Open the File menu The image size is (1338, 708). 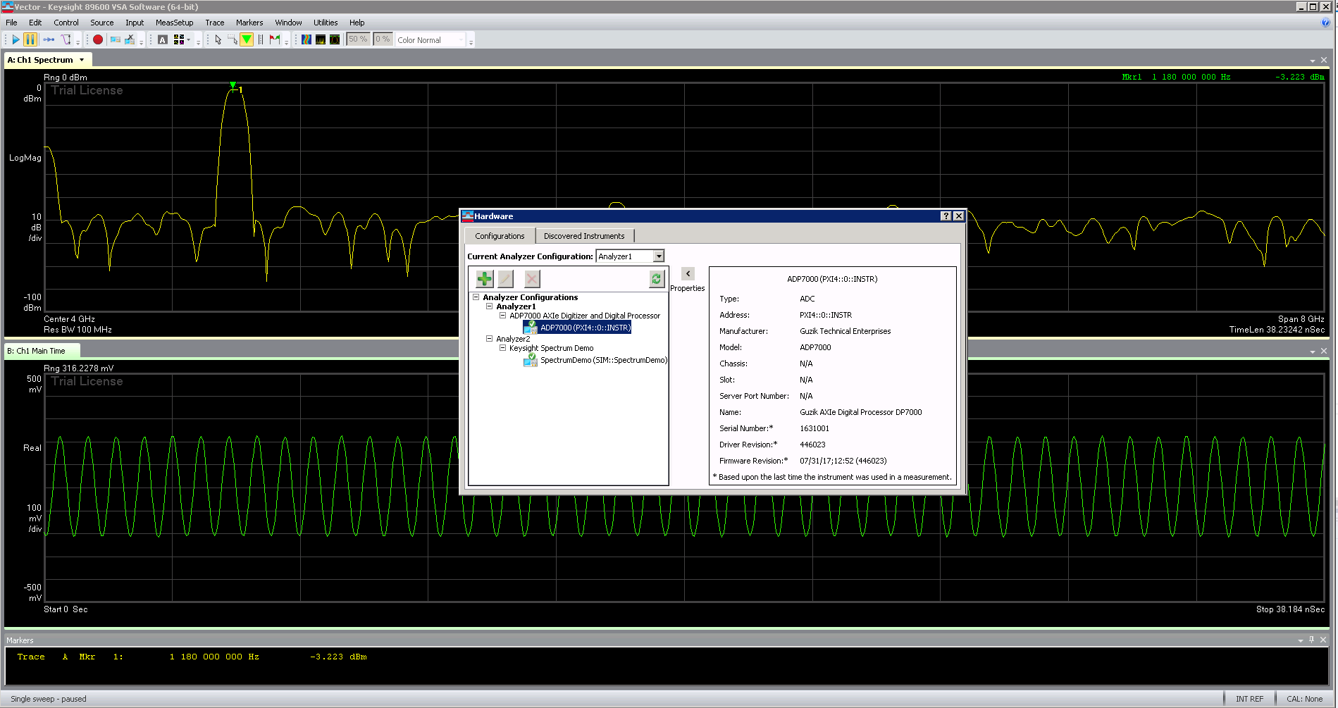[11, 23]
